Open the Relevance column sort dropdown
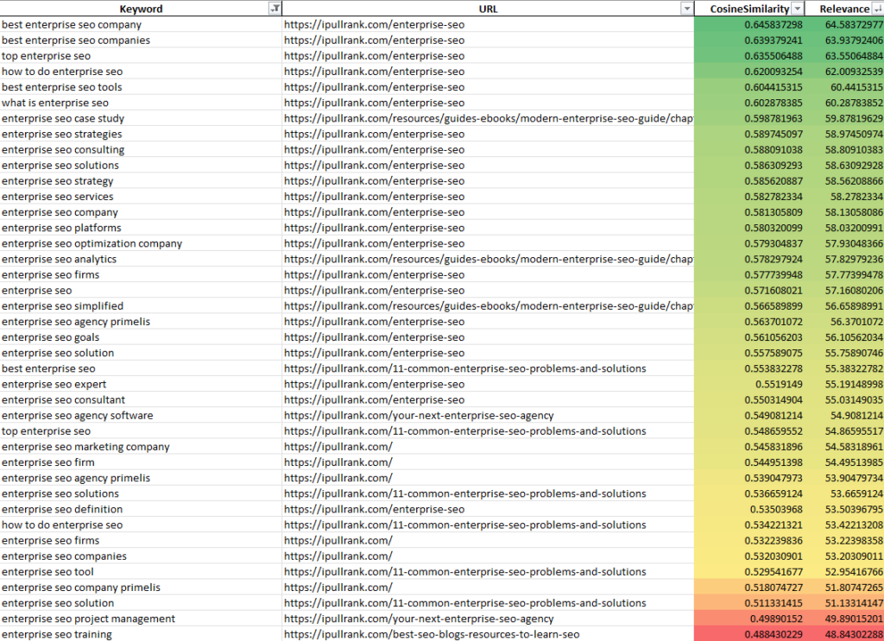 click(876, 9)
